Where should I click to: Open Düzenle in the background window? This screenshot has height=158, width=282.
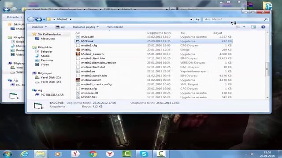tap(15, 17)
